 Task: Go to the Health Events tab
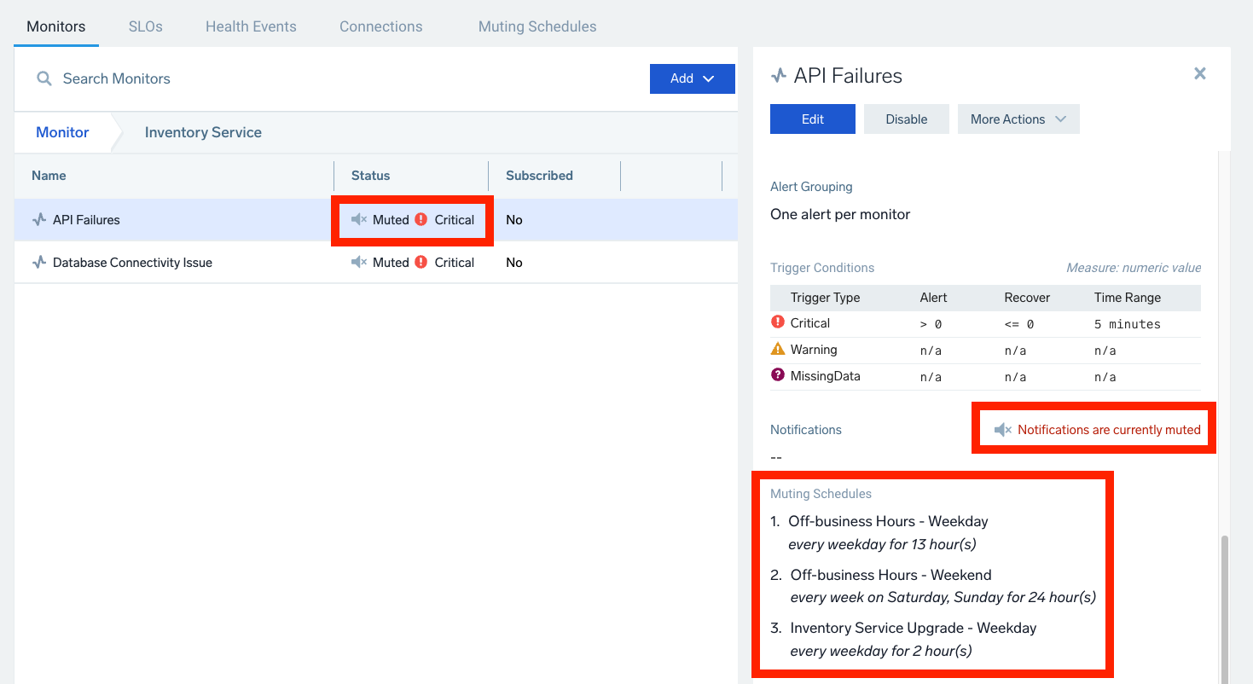[x=251, y=26]
